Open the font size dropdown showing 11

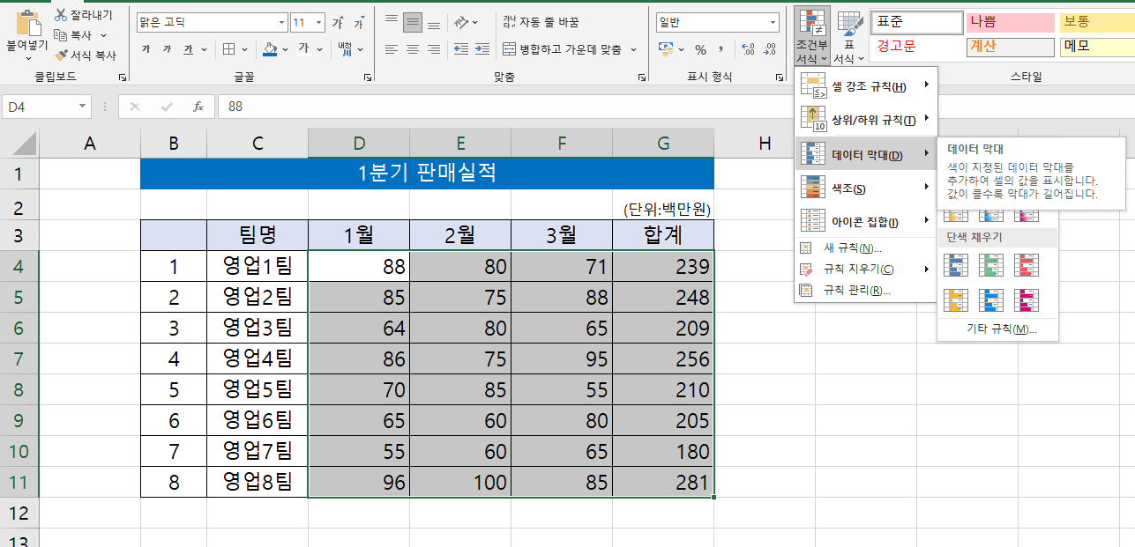click(x=319, y=23)
